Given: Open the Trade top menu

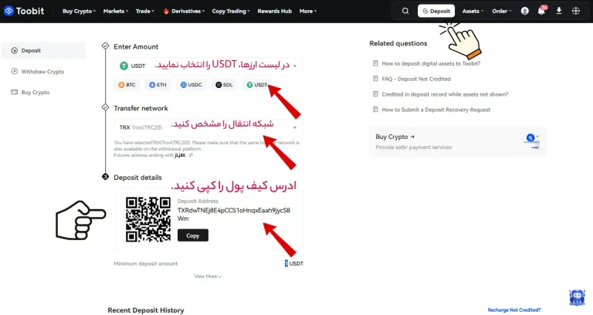Looking at the screenshot, I should (145, 12).
